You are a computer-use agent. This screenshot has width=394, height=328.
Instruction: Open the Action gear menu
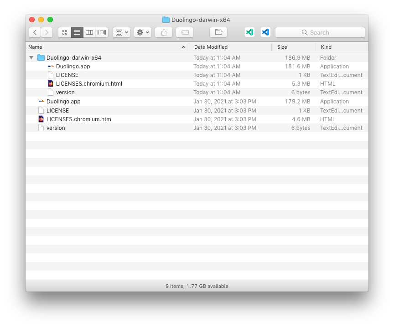142,32
